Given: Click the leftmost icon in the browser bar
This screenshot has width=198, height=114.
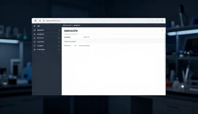Looking at the screenshot, I should click(36, 21).
